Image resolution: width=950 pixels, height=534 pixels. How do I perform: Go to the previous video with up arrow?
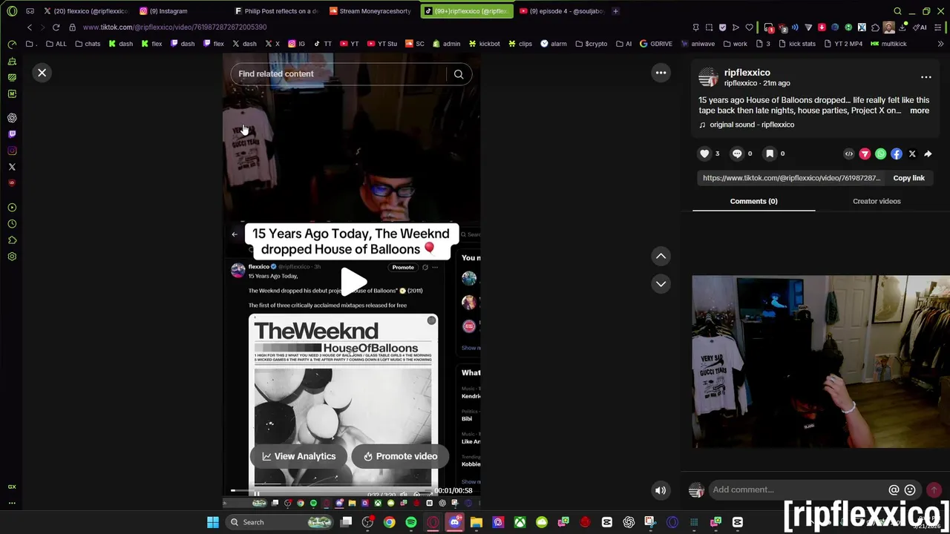click(661, 256)
